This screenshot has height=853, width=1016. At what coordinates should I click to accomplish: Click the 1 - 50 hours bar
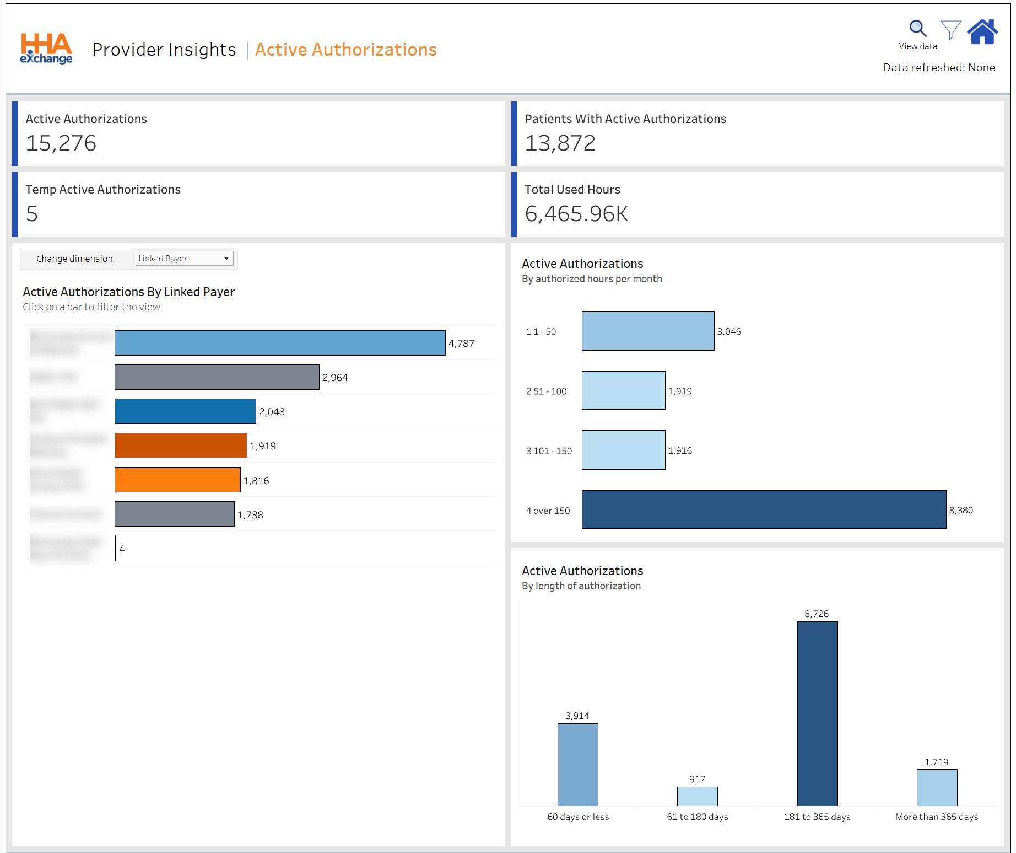[x=648, y=331]
